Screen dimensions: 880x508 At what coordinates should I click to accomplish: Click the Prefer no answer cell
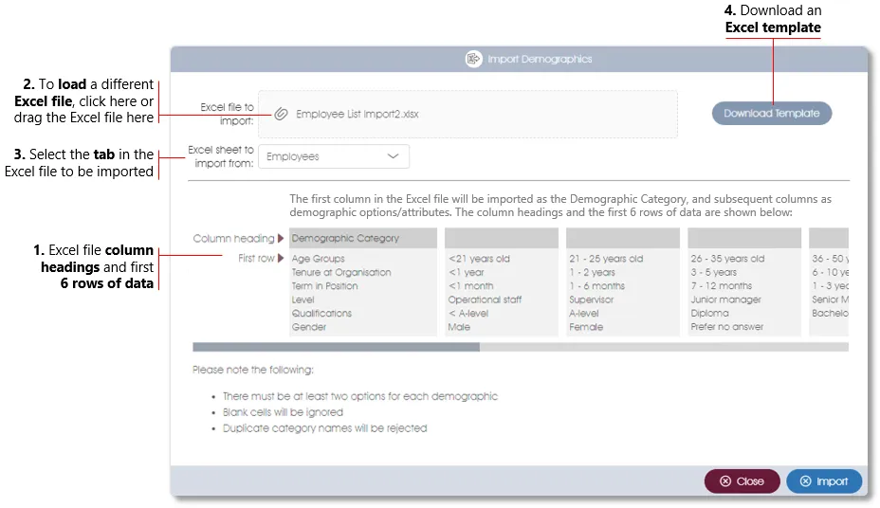pos(726,327)
